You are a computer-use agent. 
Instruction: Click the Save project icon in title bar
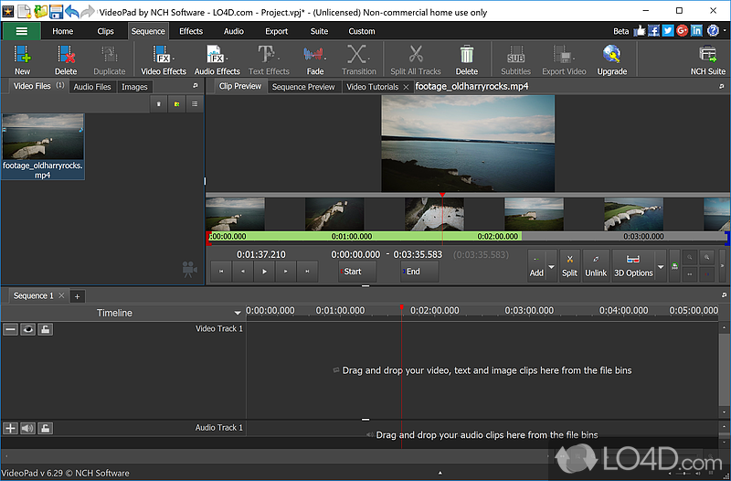(x=56, y=11)
